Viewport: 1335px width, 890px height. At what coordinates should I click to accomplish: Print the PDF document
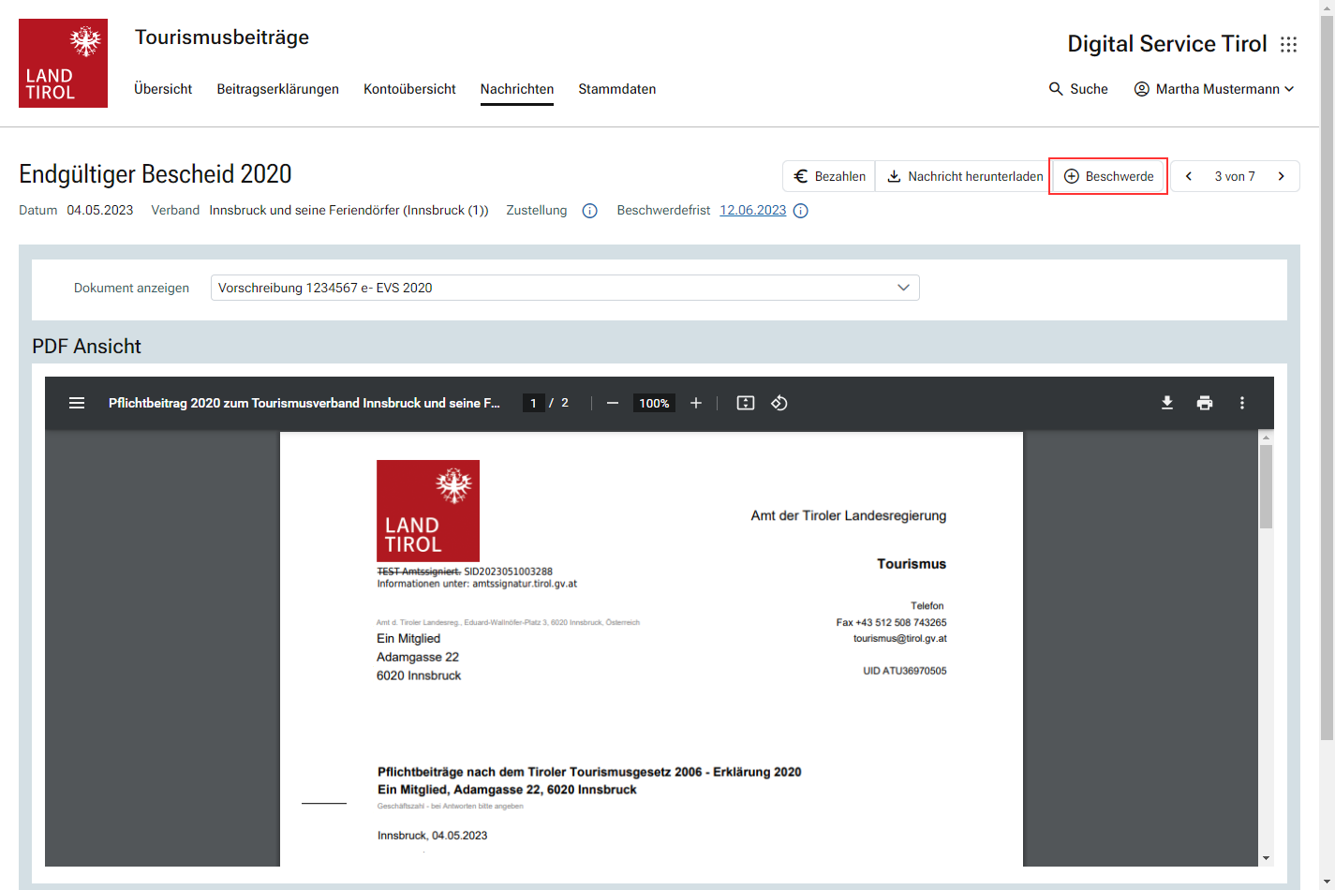(x=1205, y=403)
